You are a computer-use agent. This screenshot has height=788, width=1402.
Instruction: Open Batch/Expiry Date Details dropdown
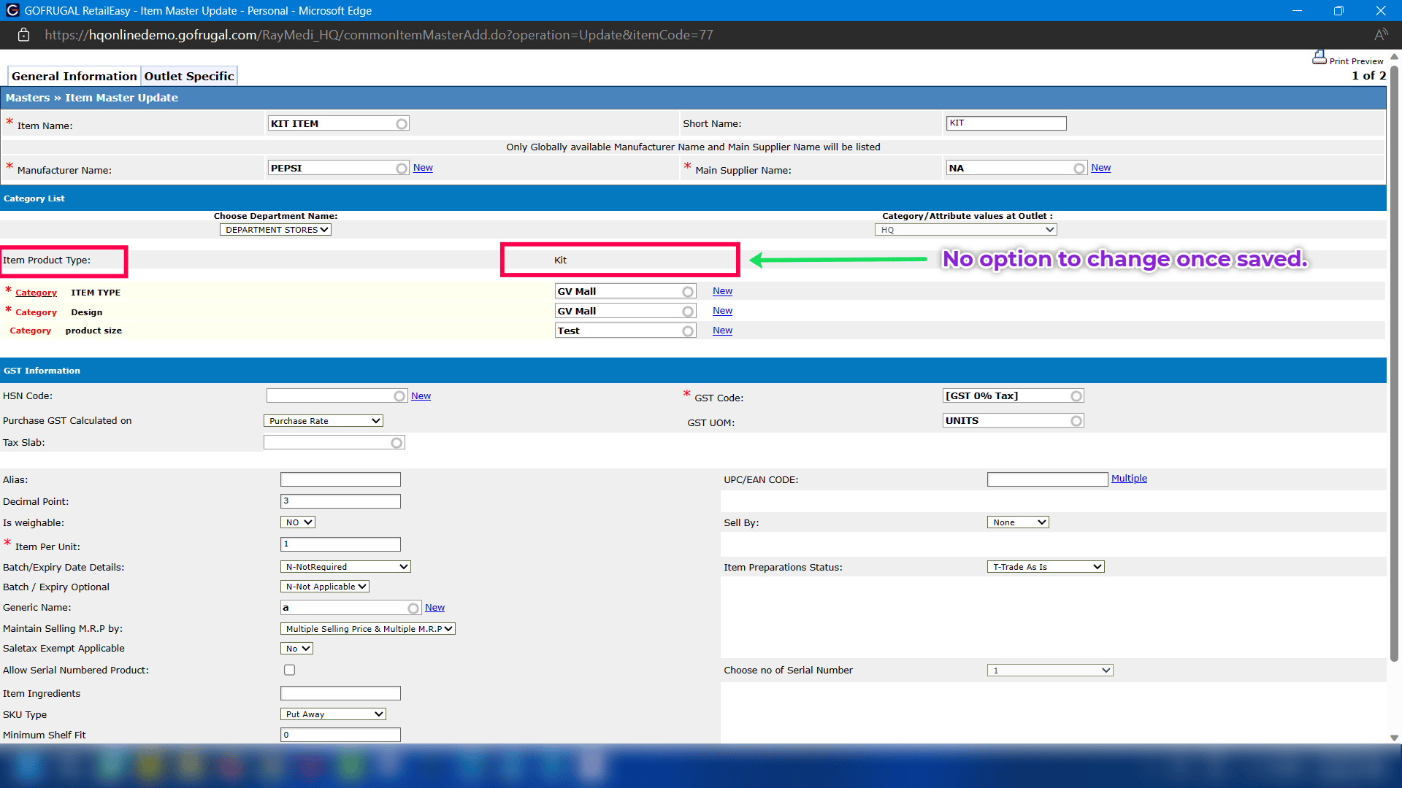pyautogui.click(x=345, y=567)
